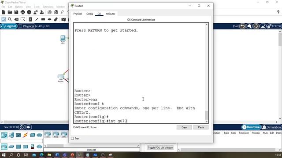Select the Draw Rectangle tool
Viewport: 282px width, 158px height.
point(43,19)
